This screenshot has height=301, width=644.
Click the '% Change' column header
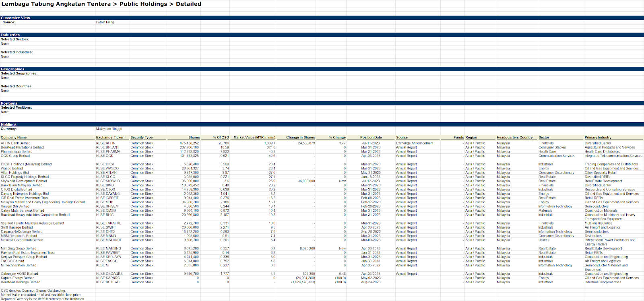(x=337, y=138)
